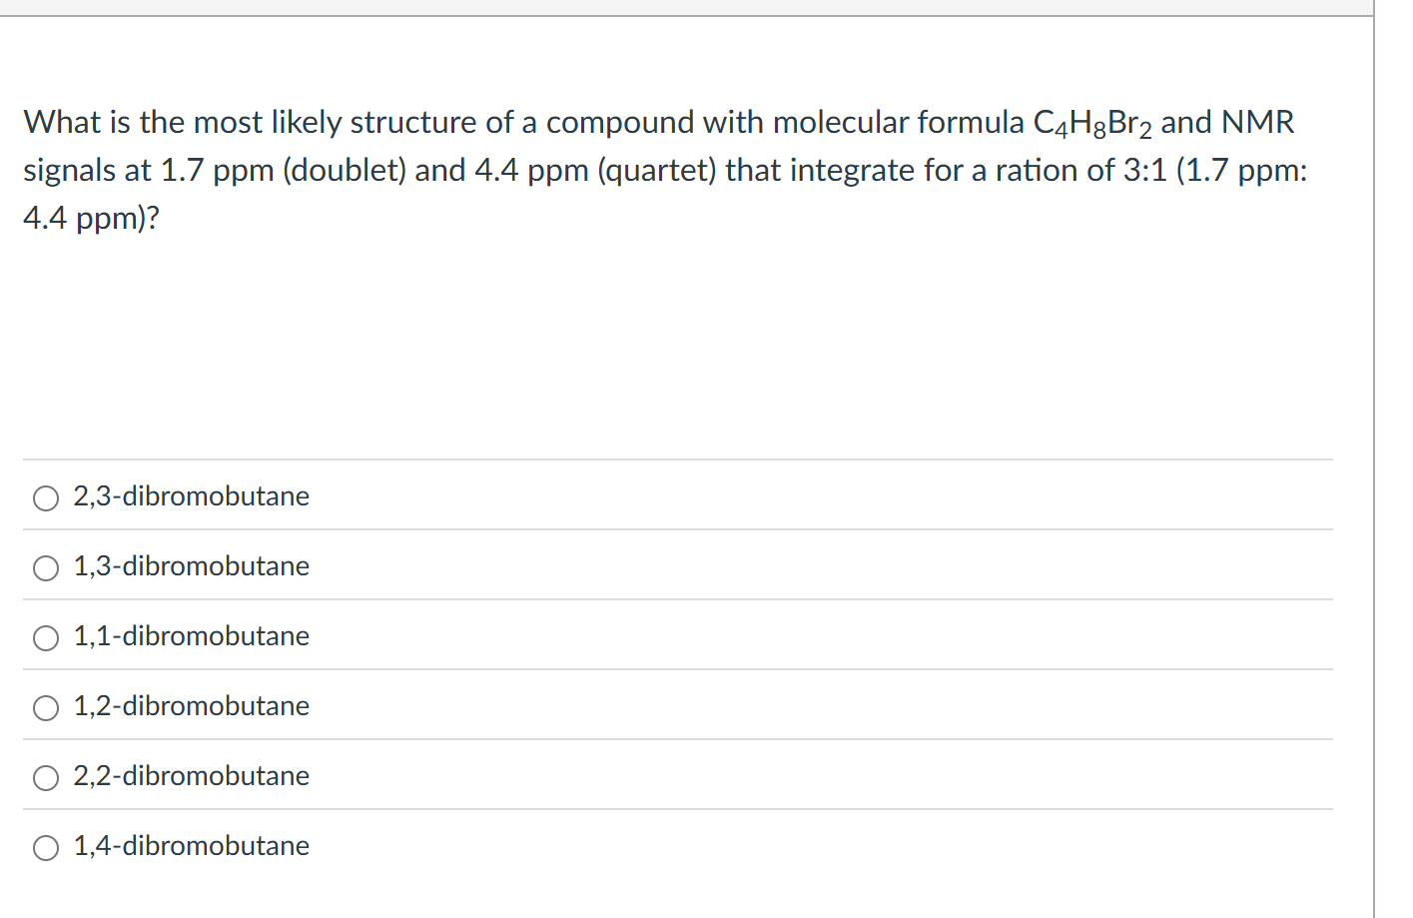The image size is (1413, 918).
Task: Select the 2,2-dibromobutane radio button
Action: click(45, 777)
